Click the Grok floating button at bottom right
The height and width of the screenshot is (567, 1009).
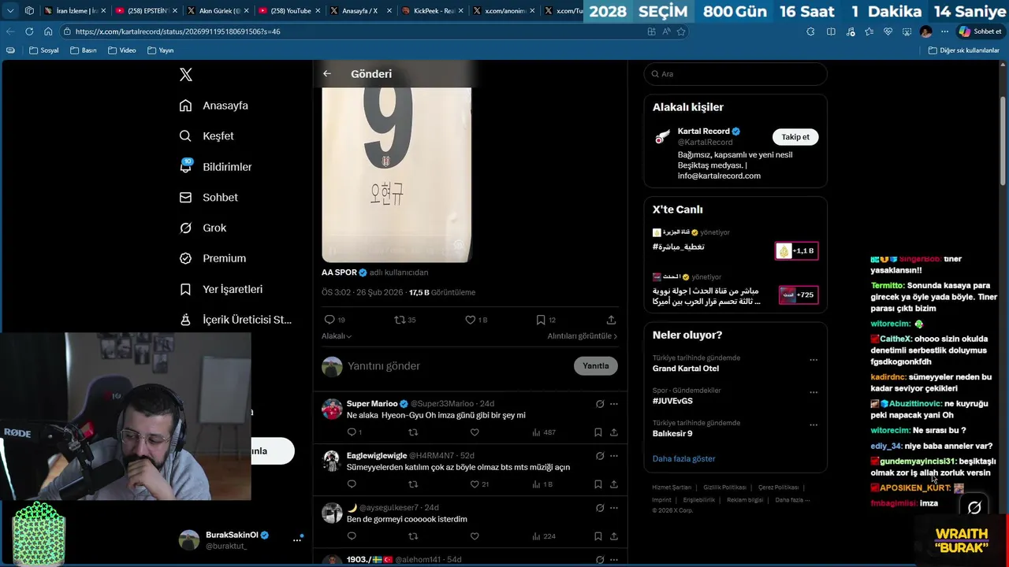tap(974, 508)
